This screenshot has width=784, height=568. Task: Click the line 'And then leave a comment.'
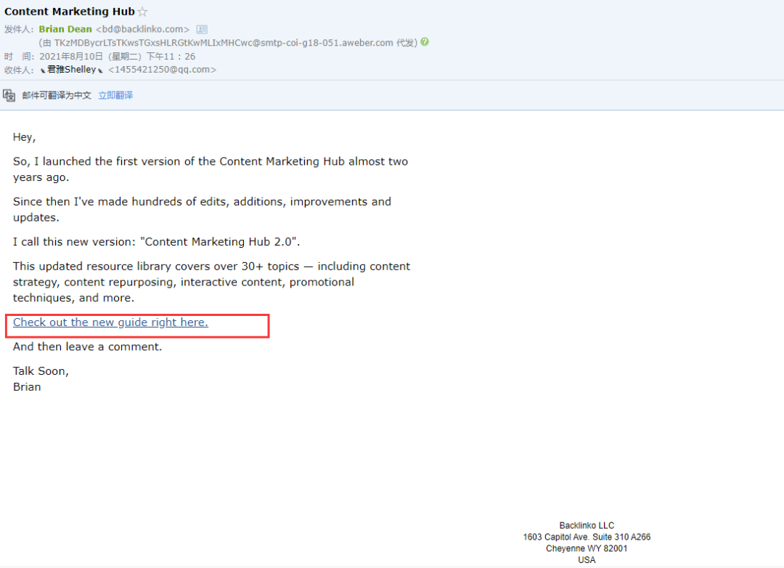click(88, 346)
